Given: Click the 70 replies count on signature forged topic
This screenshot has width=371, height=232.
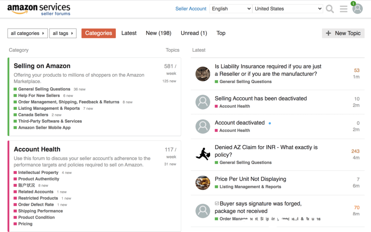Looking at the screenshot, I should [357, 207].
